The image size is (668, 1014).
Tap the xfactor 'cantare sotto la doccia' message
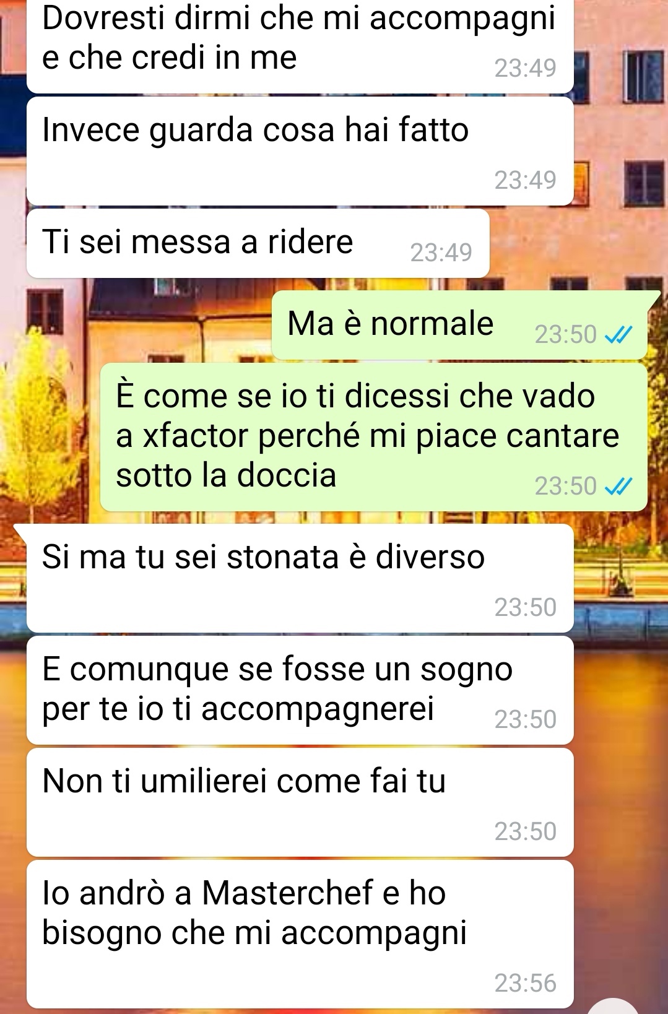(x=373, y=437)
